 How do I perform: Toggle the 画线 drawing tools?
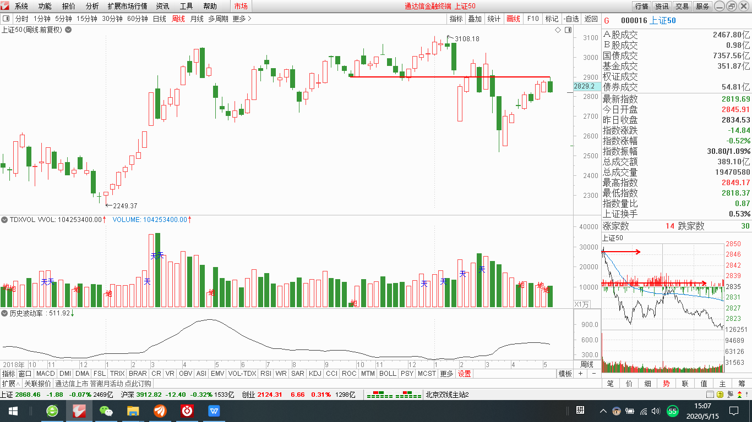513,19
